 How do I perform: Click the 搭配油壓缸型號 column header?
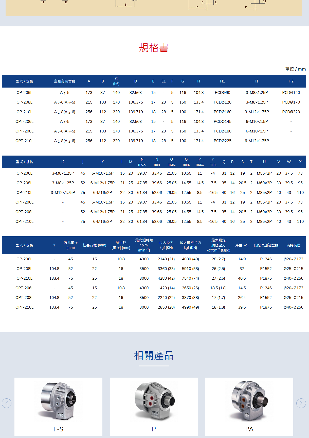click(266, 245)
